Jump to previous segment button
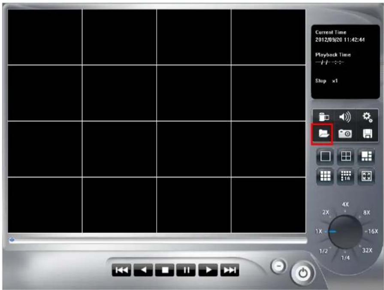This screenshot has height=290, width=384. point(121,270)
